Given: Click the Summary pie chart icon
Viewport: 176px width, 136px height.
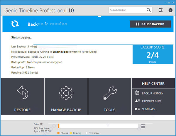Looking at the screenshot, I should click(x=137, y=109).
